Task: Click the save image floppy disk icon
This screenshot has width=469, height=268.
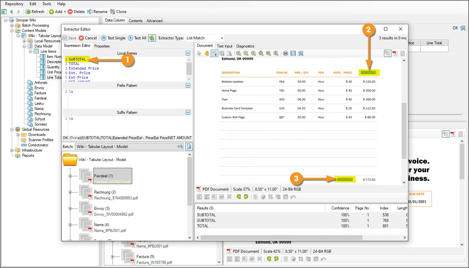Action: (x=293, y=53)
